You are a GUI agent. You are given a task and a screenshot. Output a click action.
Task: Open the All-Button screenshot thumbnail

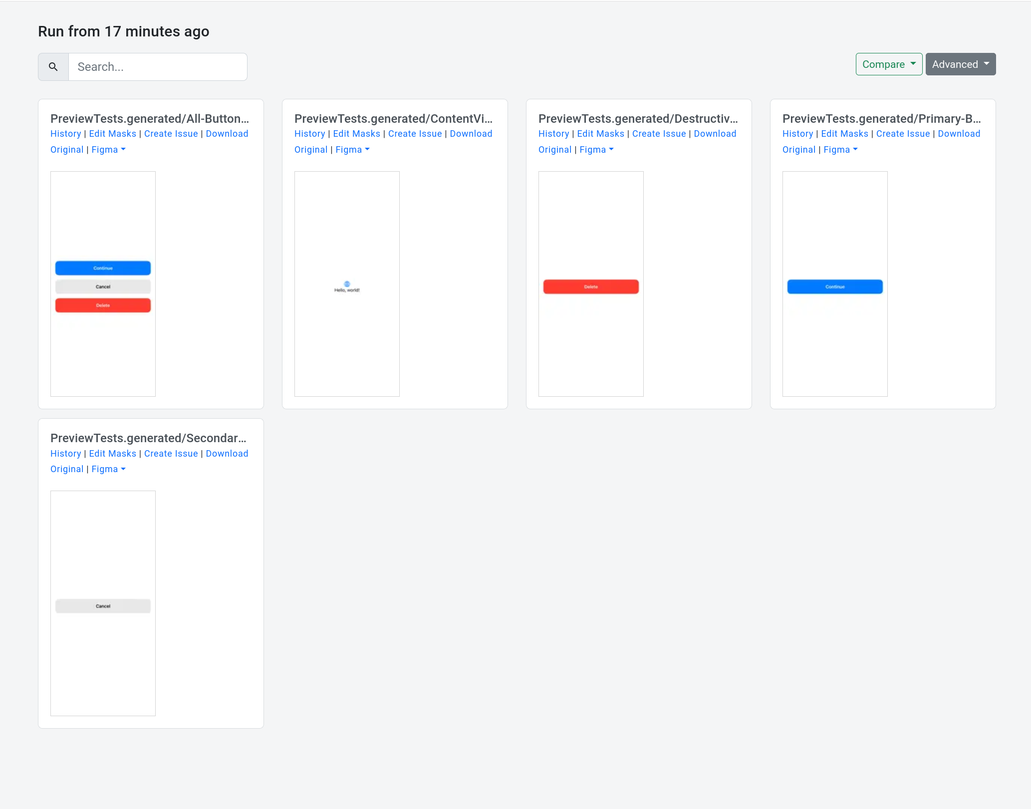point(103,284)
